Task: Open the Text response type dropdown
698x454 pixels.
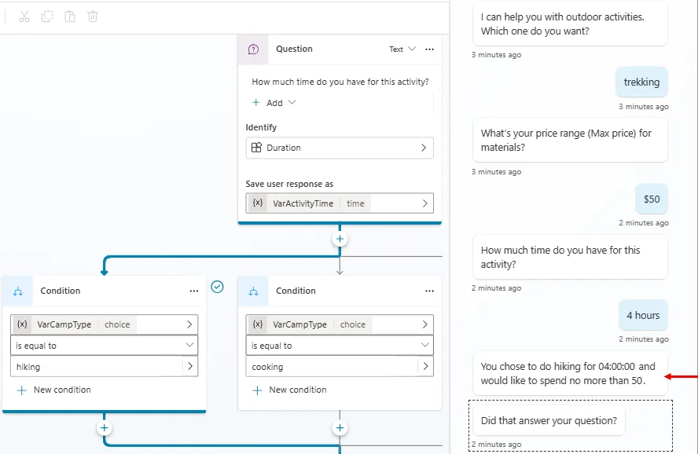Action: [x=401, y=49]
